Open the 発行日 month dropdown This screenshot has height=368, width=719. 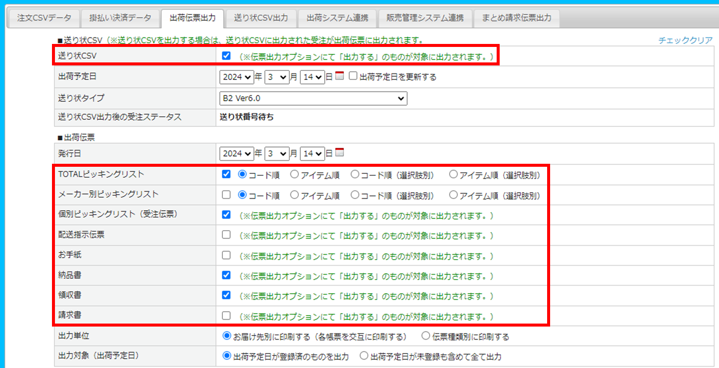coord(277,154)
